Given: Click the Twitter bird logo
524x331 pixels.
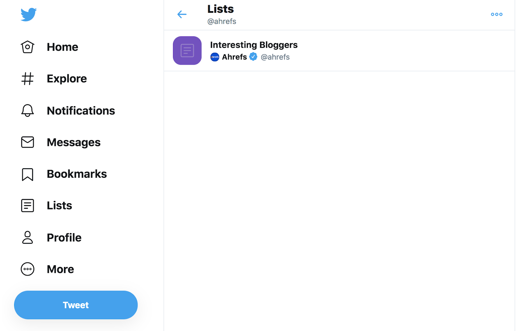Looking at the screenshot, I should tap(28, 14).
